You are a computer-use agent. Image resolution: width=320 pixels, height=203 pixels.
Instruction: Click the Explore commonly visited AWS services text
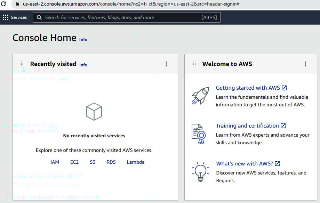point(94,151)
